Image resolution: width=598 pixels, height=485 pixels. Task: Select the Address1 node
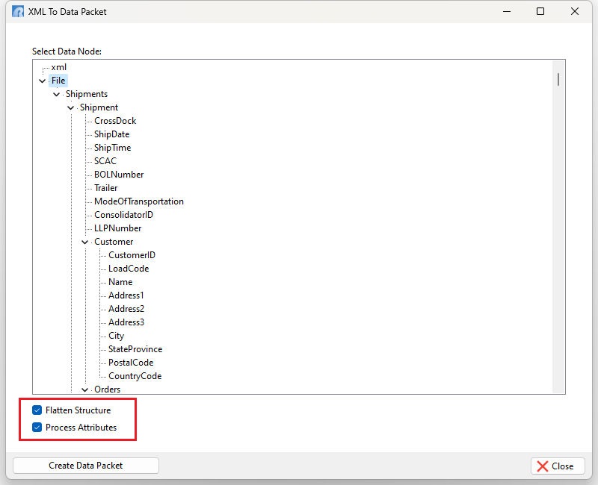pos(126,295)
